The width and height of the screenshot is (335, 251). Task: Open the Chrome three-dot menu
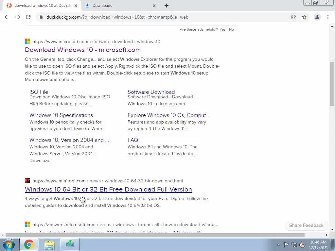328,17
